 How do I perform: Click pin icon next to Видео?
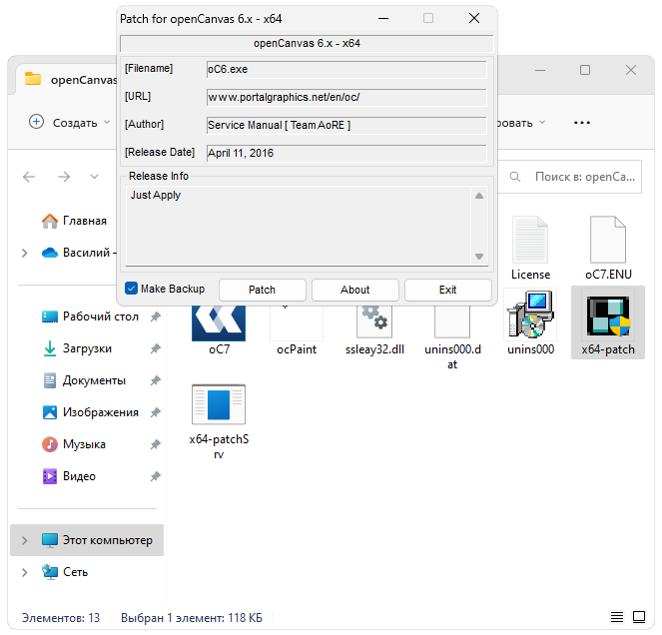[156, 476]
